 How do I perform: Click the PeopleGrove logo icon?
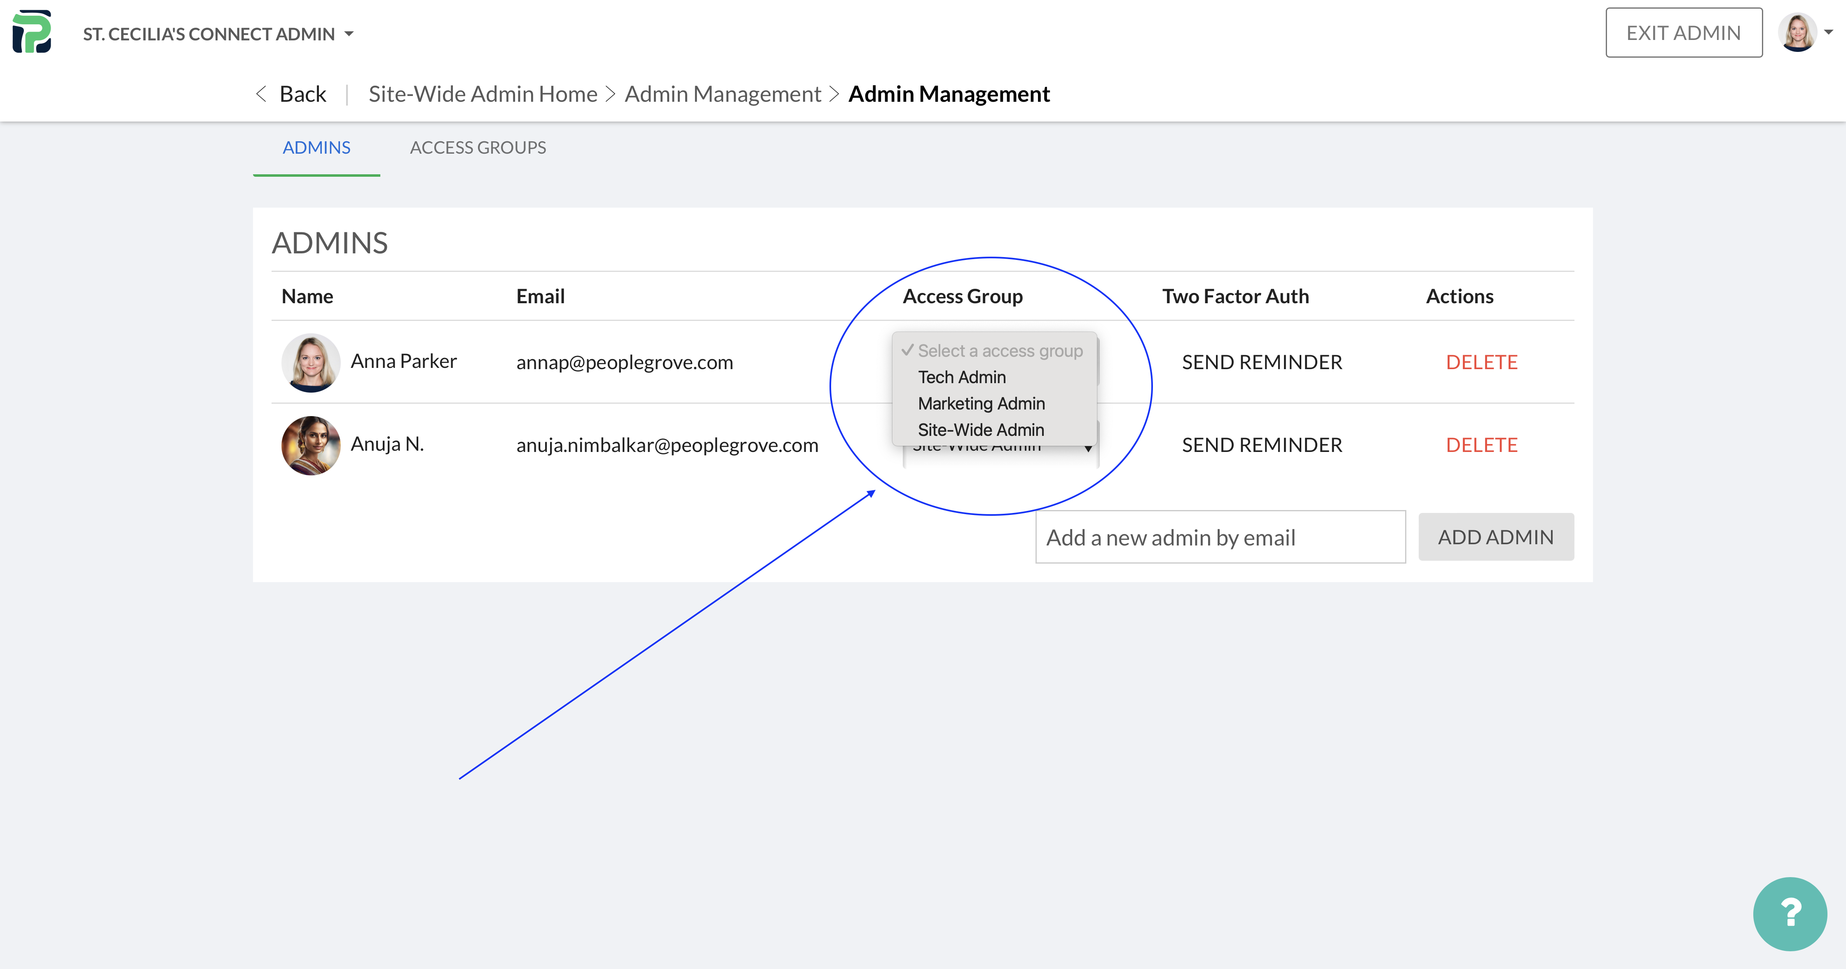click(x=32, y=32)
